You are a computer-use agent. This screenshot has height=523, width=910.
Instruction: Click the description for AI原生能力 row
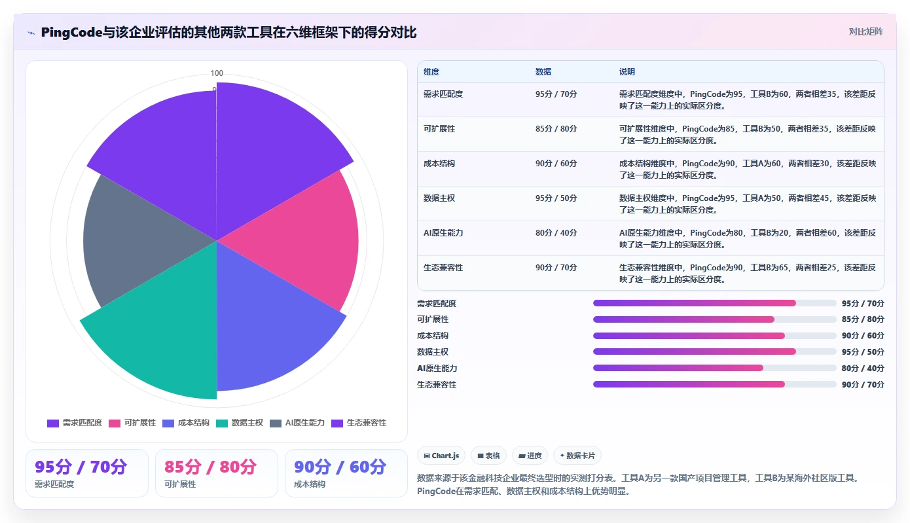click(748, 239)
